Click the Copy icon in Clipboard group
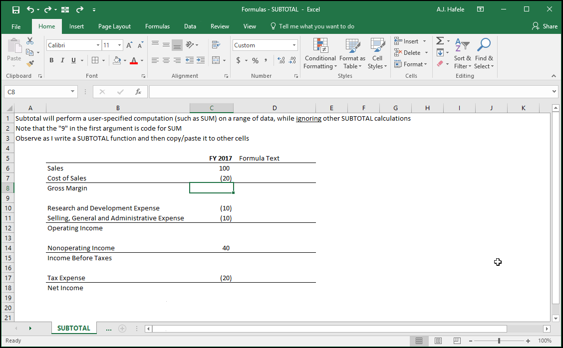The height and width of the screenshot is (348, 563). [x=30, y=52]
